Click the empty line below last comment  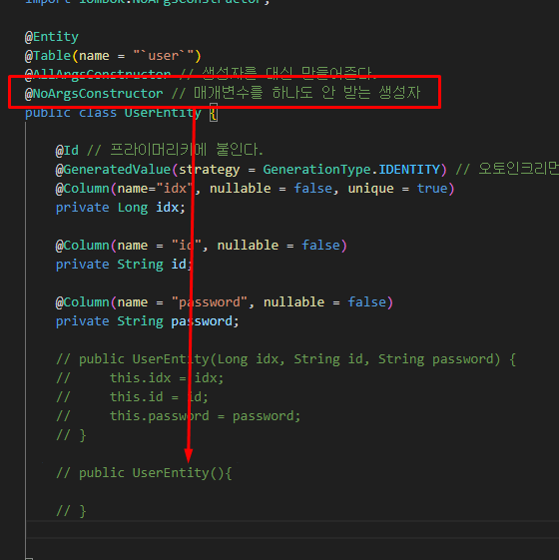292,529
